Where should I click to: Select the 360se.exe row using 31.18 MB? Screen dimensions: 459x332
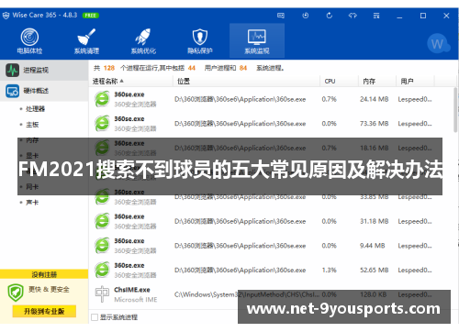pos(271,221)
